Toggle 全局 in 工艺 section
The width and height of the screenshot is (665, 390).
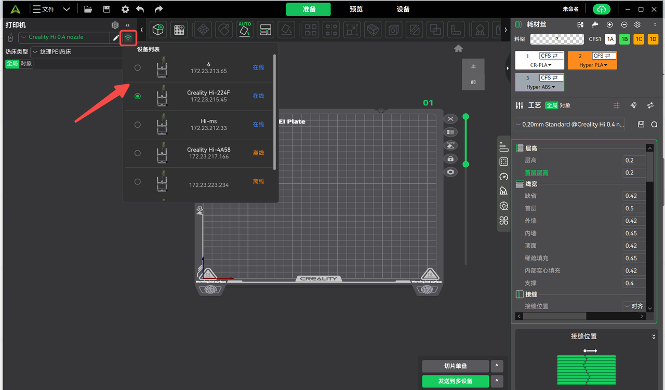tap(552, 105)
